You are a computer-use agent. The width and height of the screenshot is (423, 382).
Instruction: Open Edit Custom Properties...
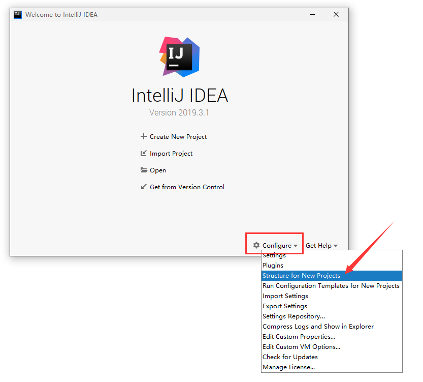click(x=332, y=337)
